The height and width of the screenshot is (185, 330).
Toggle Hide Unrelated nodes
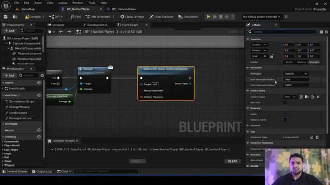(x=98, y=17)
